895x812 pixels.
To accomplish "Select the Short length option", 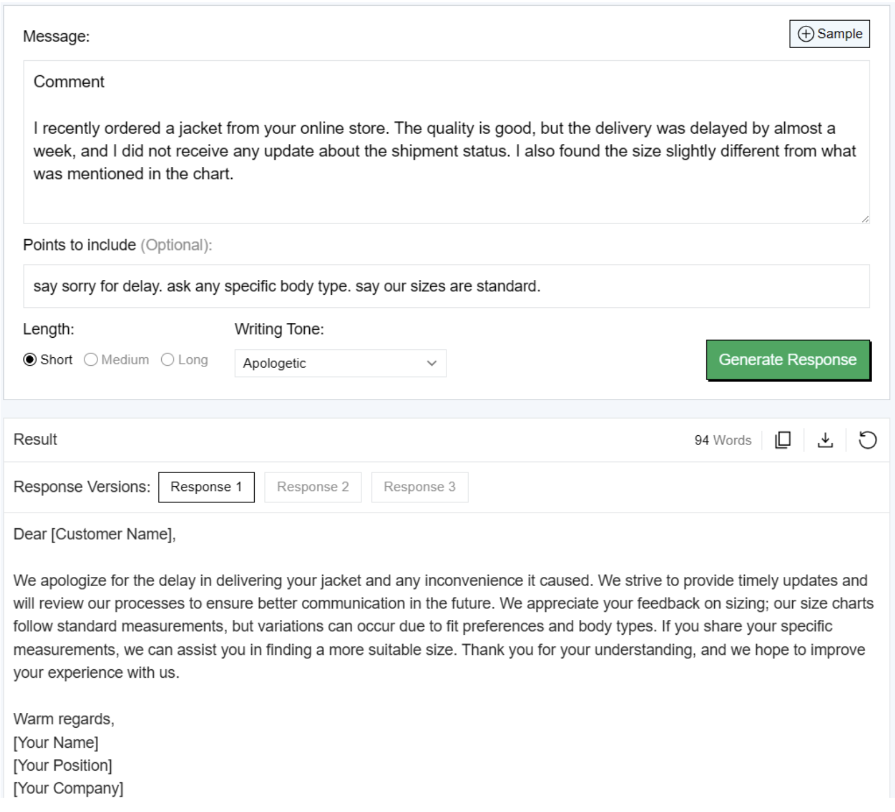I will coord(30,360).
